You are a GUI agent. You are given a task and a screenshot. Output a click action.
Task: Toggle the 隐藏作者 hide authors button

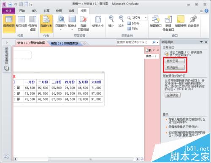point(46,24)
